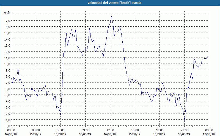
Task: Click the 2,0 y-axis value
Action: pyautogui.click(x=8, y=114)
